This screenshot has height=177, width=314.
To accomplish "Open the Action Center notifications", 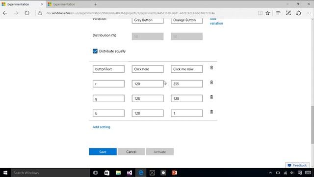I will (300, 173).
